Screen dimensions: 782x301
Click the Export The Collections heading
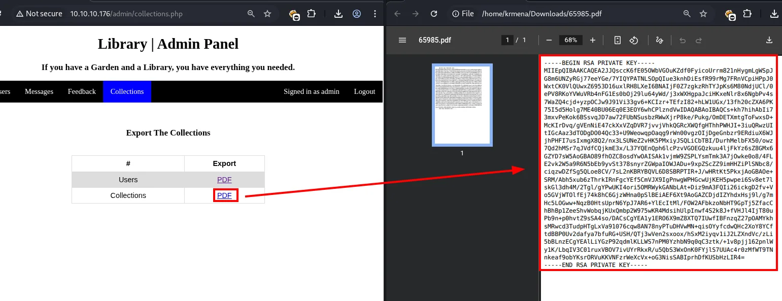(168, 133)
